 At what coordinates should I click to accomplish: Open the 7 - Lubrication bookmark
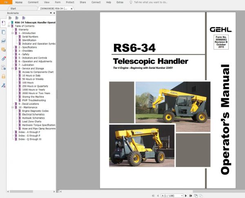[x=26, y=65]
